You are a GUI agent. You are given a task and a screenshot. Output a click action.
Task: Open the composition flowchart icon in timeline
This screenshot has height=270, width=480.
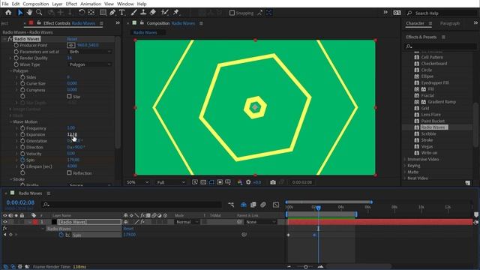[x=231, y=205]
